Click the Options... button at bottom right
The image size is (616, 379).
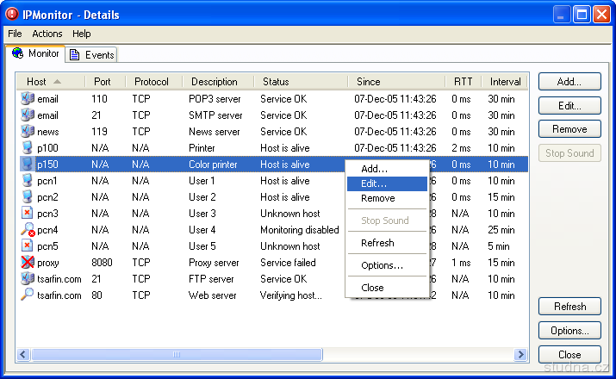click(569, 331)
